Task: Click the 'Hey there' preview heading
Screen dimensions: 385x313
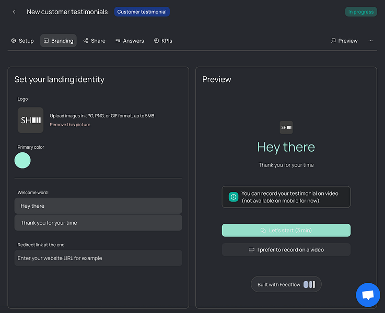Action: coord(286,147)
